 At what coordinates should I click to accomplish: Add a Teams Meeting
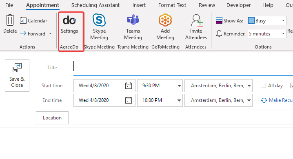(x=133, y=26)
